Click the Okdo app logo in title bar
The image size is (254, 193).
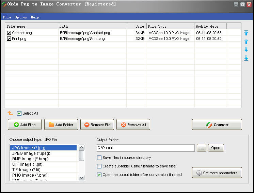[x=4, y=4]
